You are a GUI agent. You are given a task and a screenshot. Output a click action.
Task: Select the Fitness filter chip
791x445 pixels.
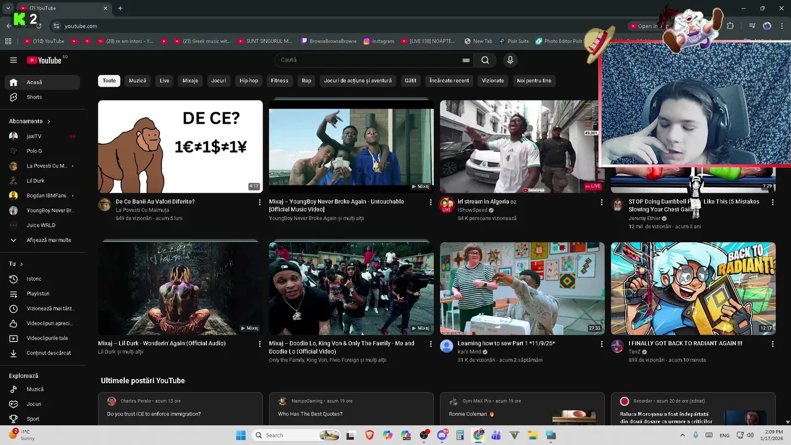[279, 81]
